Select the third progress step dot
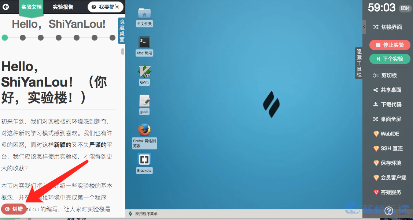Image resolution: width=413 pixels, height=220 pixels. [x=41, y=38]
